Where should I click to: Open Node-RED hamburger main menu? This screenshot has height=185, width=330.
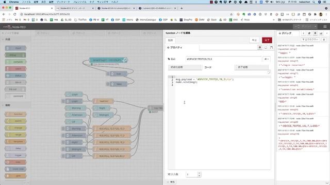325,27
